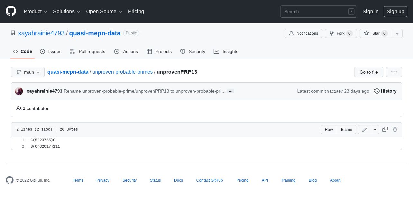Open the Rename commit message link

tap(145, 91)
